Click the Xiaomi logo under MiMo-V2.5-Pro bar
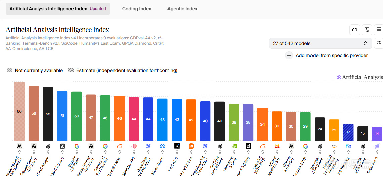 pos(191,146)
